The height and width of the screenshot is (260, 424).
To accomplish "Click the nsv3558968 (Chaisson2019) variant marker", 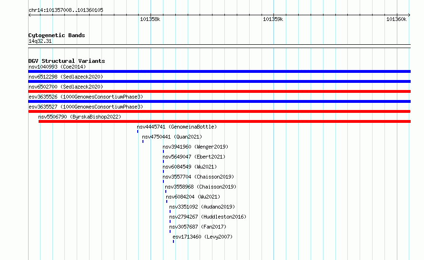I will tap(166, 191).
